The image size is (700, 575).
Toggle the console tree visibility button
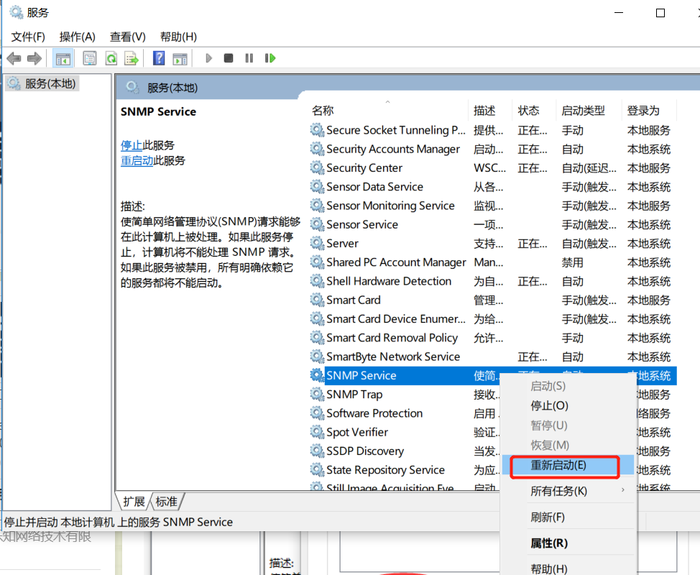[63, 57]
